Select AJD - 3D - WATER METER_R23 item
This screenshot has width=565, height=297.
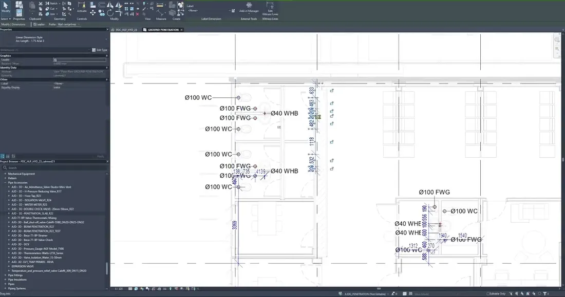click(x=29, y=205)
